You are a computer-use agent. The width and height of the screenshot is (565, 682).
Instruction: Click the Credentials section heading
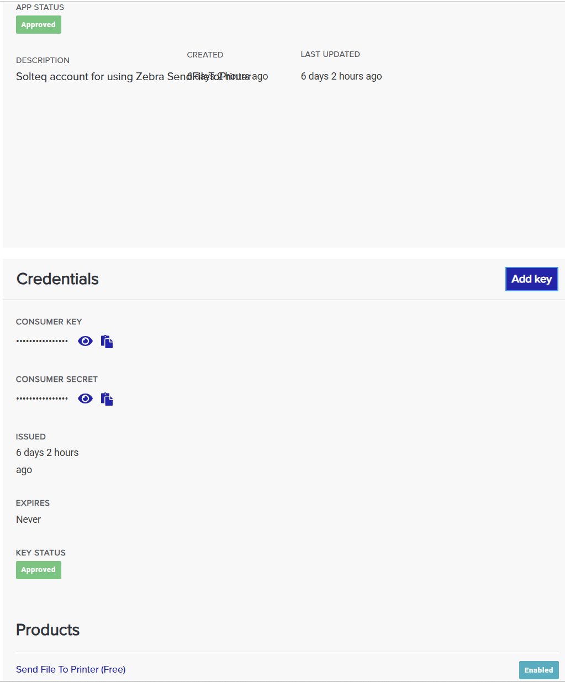click(x=57, y=279)
